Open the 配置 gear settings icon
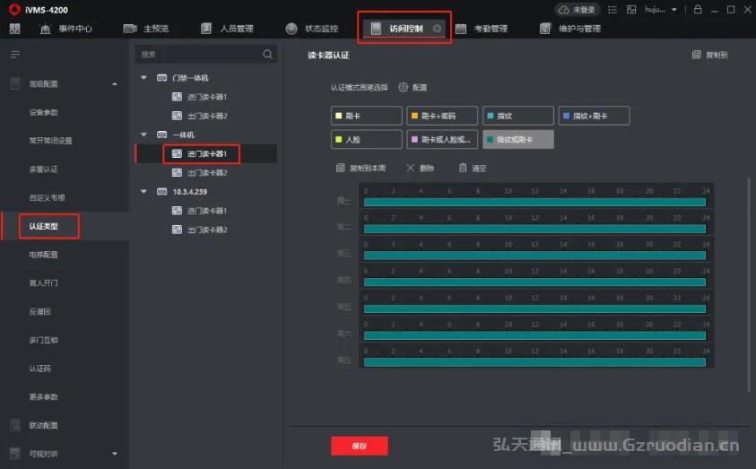The image size is (756, 469). pos(404,88)
